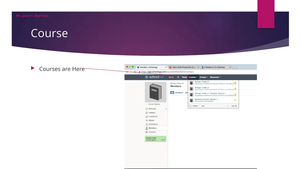Click See All in courses dropdown

coord(234,106)
